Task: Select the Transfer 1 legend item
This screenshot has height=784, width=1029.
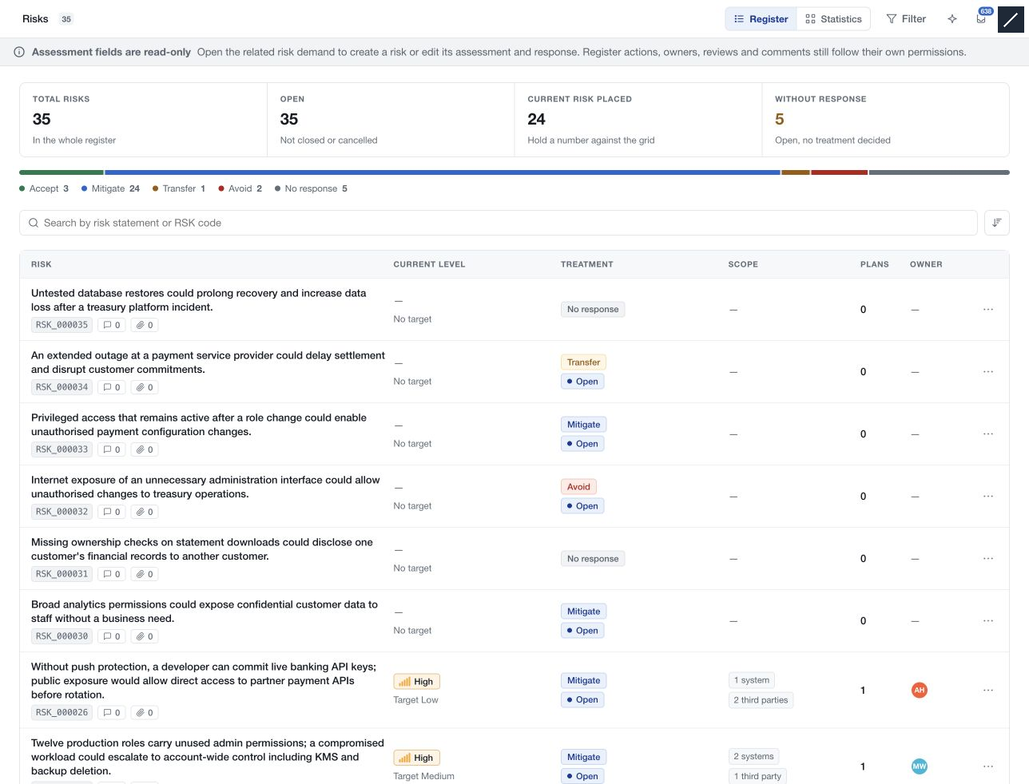Action: click(x=179, y=188)
